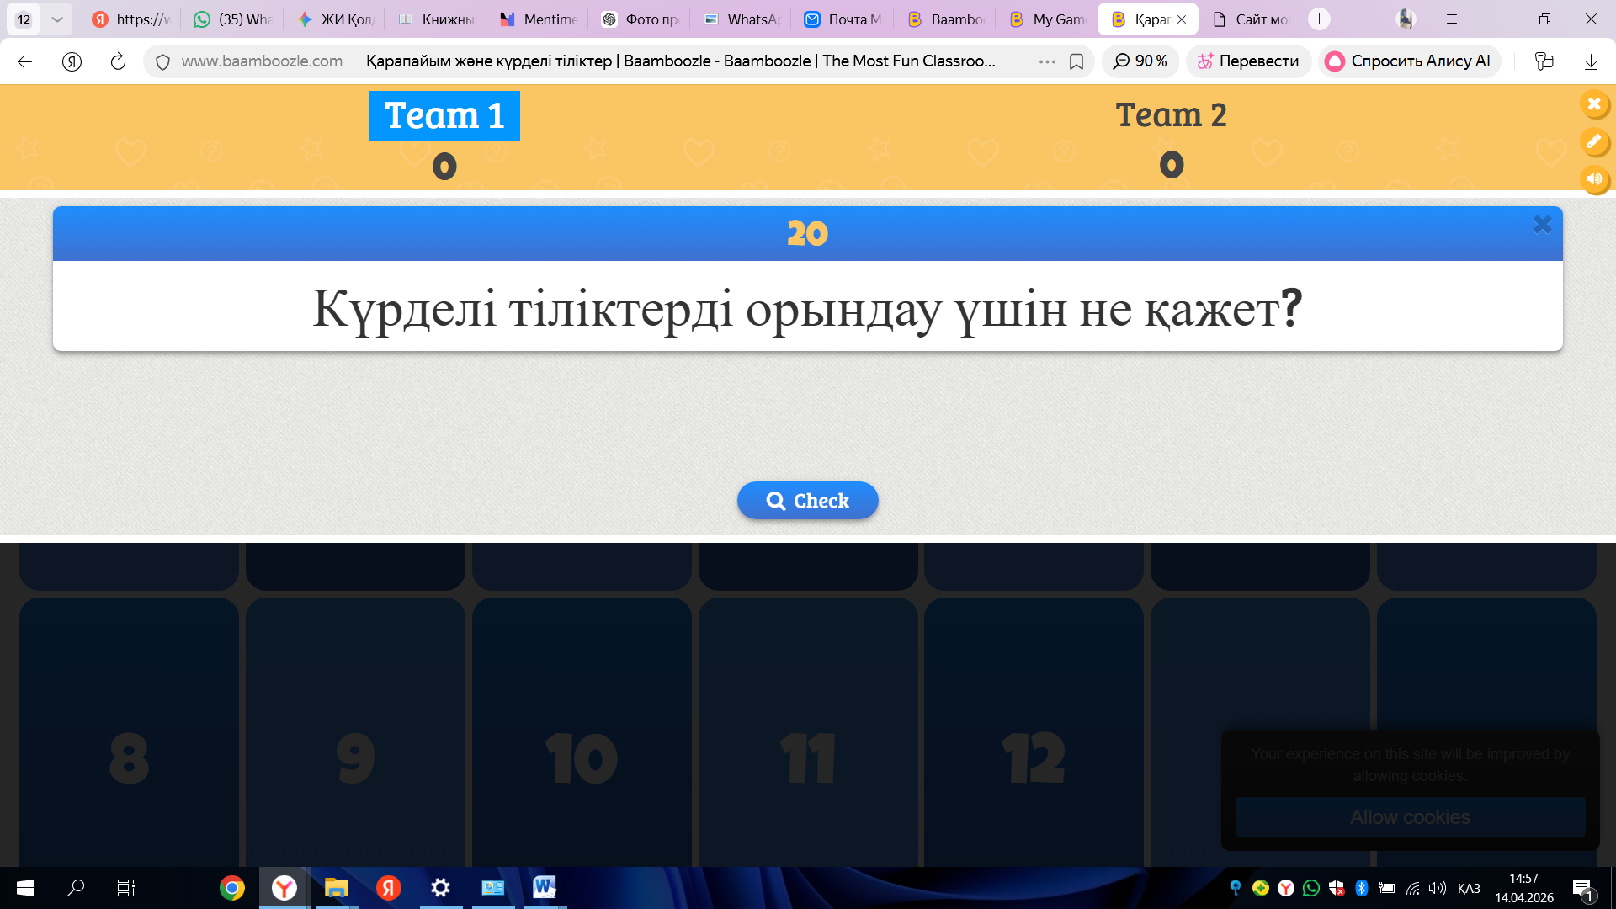Switch to the Mentimeter tab
The width and height of the screenshot is (1616, 909).
539,19
